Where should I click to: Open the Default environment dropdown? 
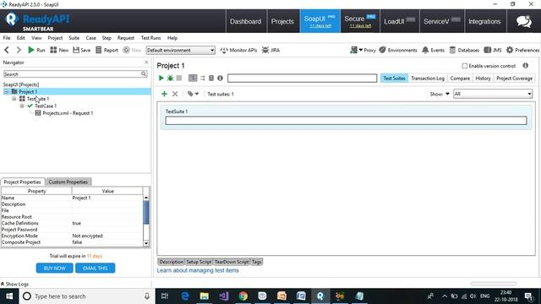(x=180, y=51)
